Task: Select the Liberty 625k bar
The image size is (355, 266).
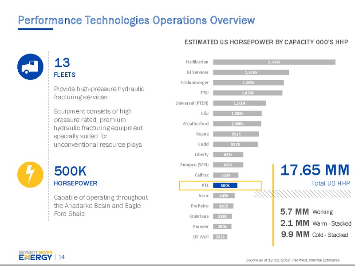Action: pyautogui.click(x=228, y=155)
